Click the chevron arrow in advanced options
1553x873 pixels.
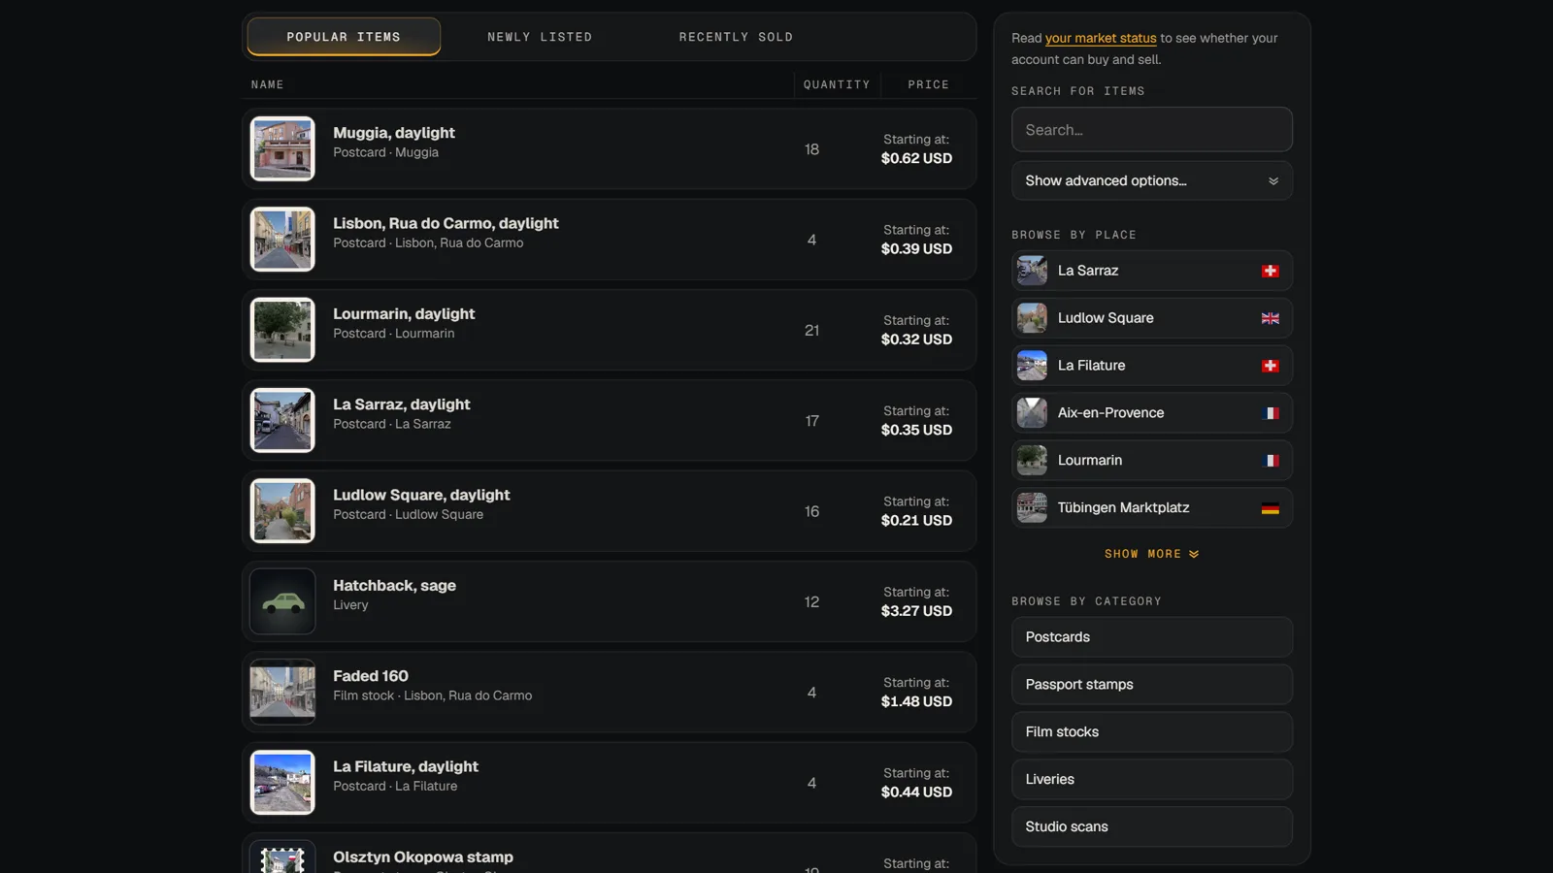(x=1273, y=181)
